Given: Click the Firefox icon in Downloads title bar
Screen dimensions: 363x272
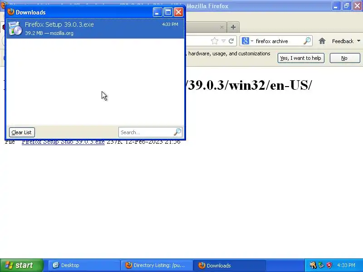Looking at the screenshot, I should coord(10,12).
